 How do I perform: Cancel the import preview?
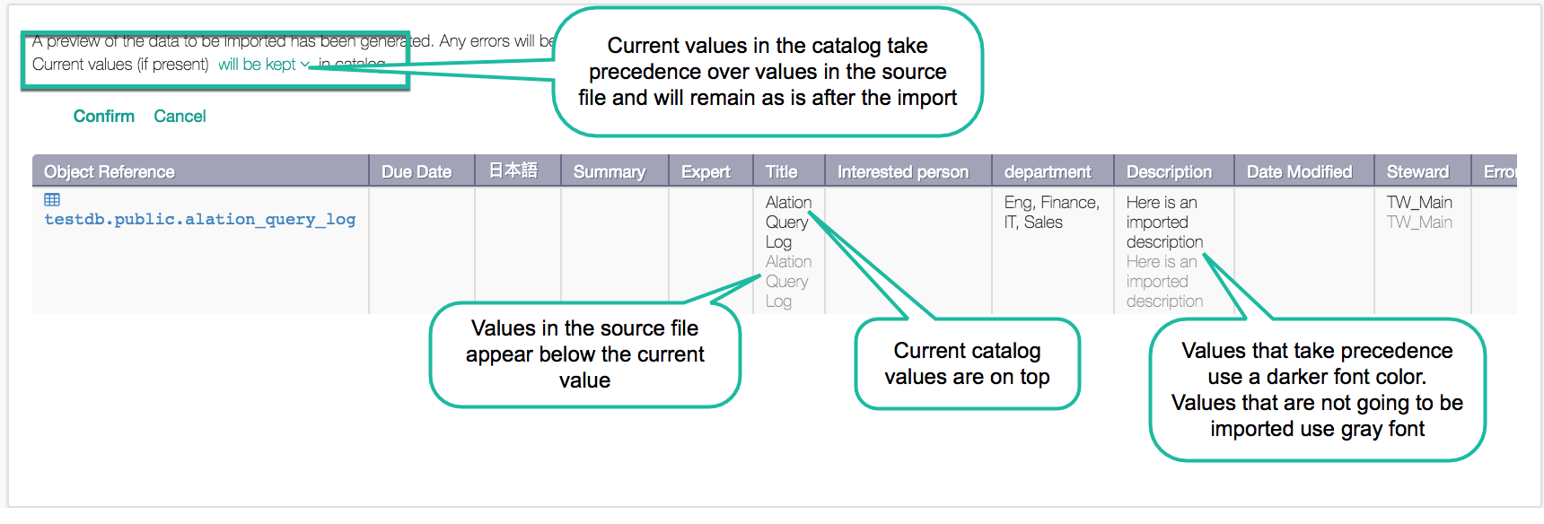click(180, 116)
